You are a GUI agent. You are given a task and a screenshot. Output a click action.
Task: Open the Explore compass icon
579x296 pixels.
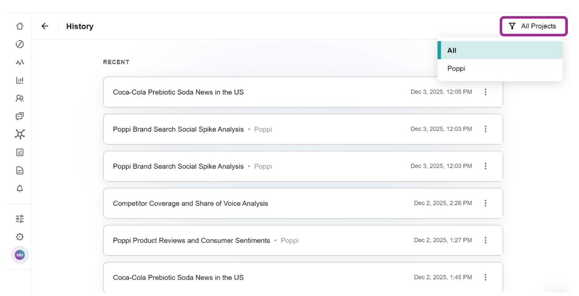20,44
